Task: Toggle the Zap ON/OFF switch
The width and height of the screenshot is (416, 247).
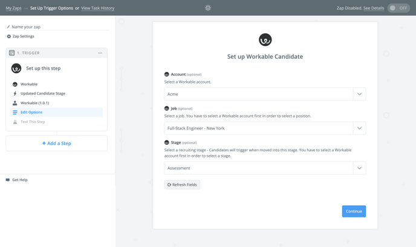Action: click(398, 8)
